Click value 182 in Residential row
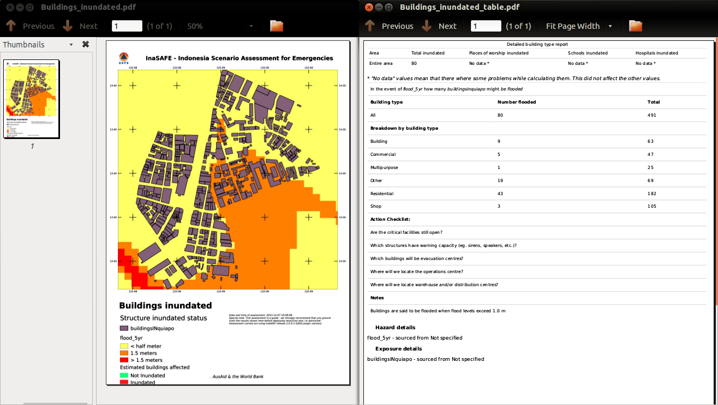Image resolution: width=718 pixels, height=405 pixels. coord(652,194)
